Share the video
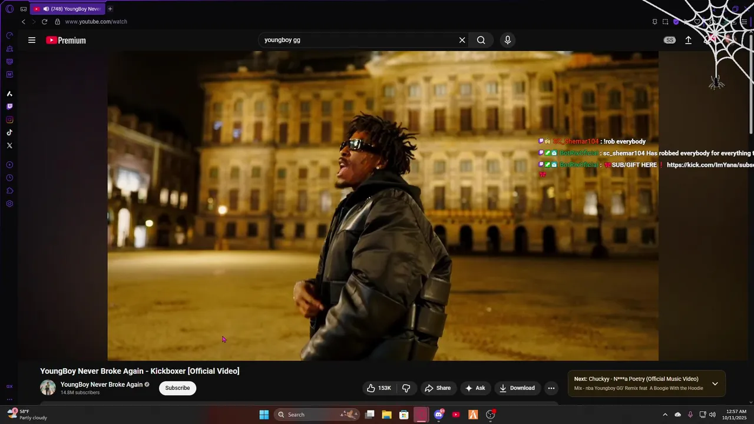754x424 pixels. tap(438, 388)
